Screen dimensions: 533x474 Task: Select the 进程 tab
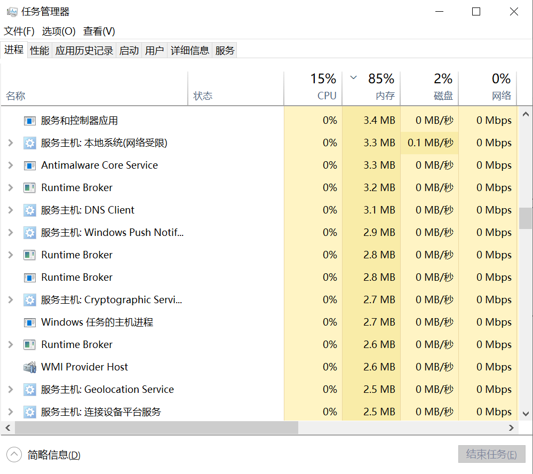pyautogui.click(x=14, y=50)
